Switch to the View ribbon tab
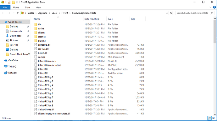217x121 pixels. coord(38,8)
